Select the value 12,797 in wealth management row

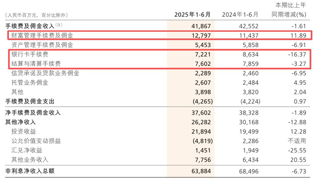point(201,35)
